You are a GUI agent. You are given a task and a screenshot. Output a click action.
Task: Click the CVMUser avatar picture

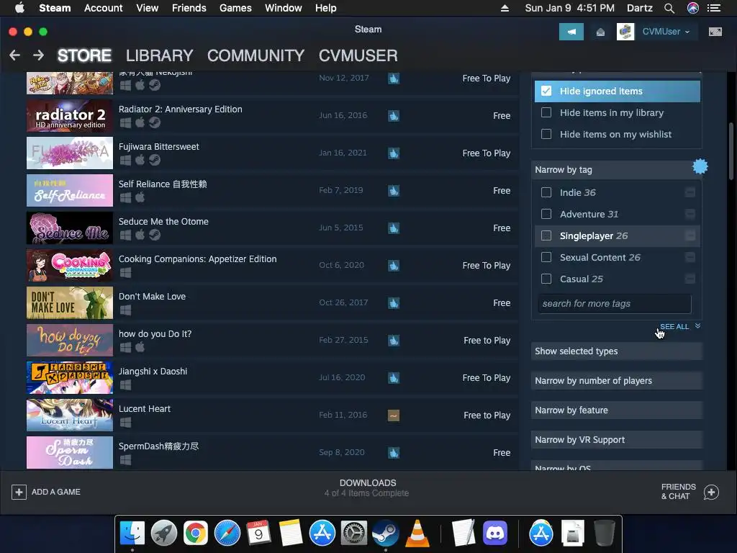625,32
